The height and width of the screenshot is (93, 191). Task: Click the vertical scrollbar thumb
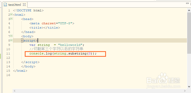[189, 33]
